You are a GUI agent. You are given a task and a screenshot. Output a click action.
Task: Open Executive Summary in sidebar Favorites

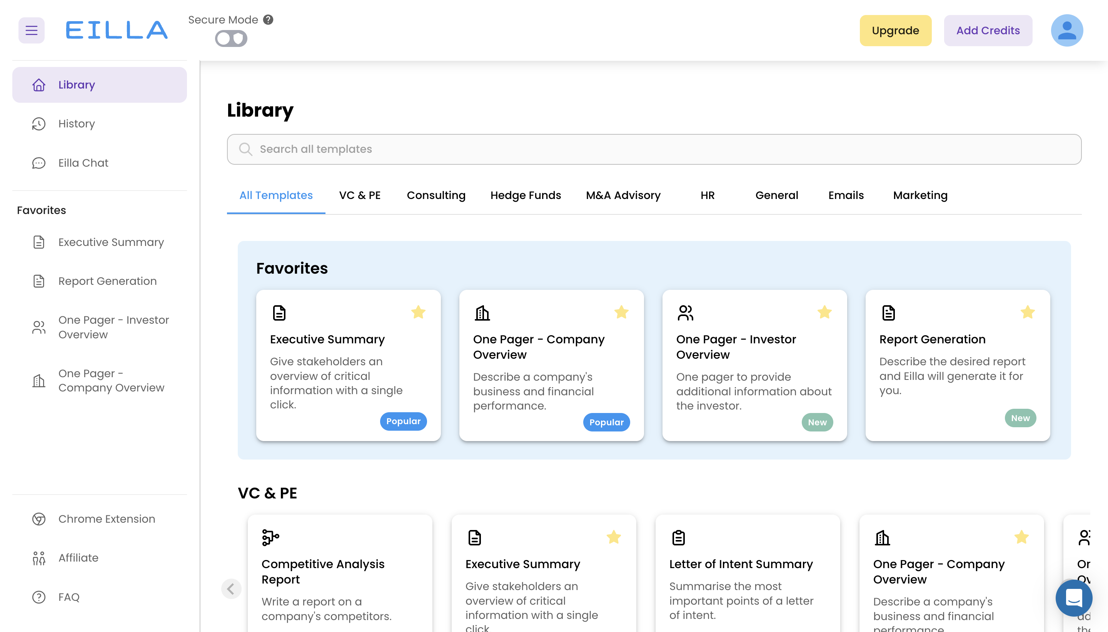tap(99, 242)
